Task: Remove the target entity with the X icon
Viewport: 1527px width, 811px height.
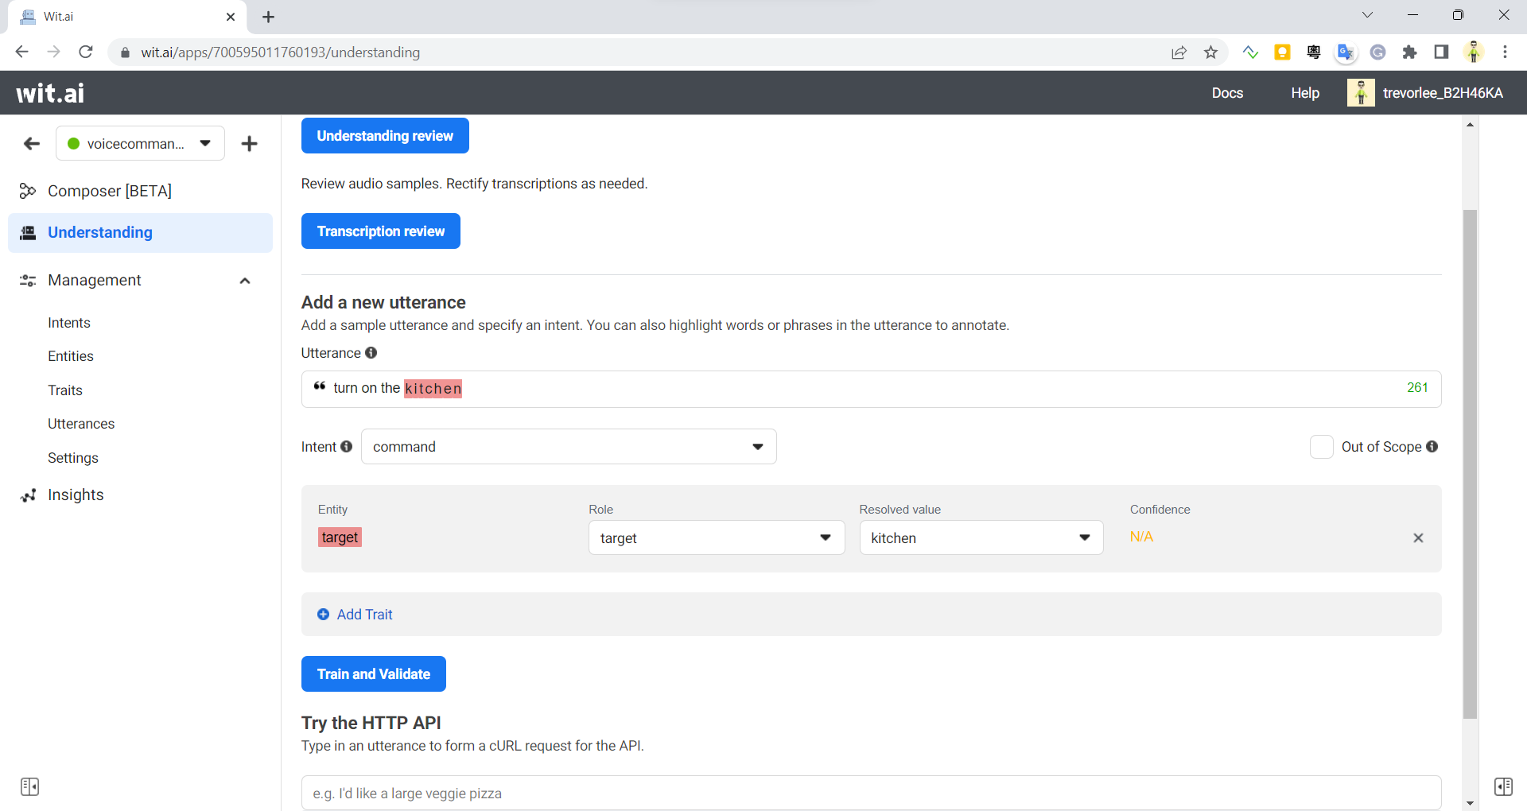Action: (x=1419, y=537)
